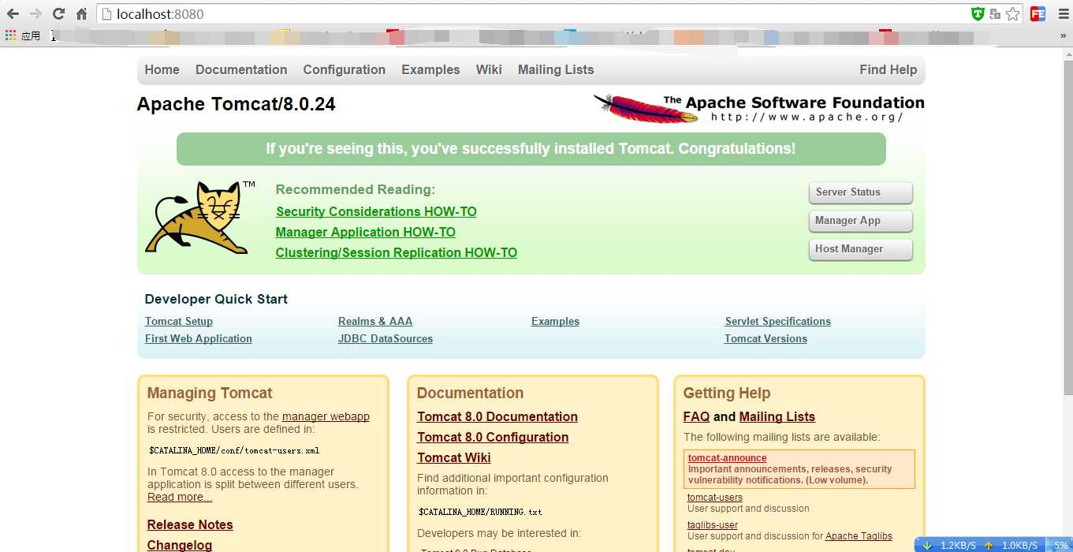Open the Mailing Lists nav item
Image resolution: width=1073 pixels, height=552 pixels.
[x=556, y=69]
